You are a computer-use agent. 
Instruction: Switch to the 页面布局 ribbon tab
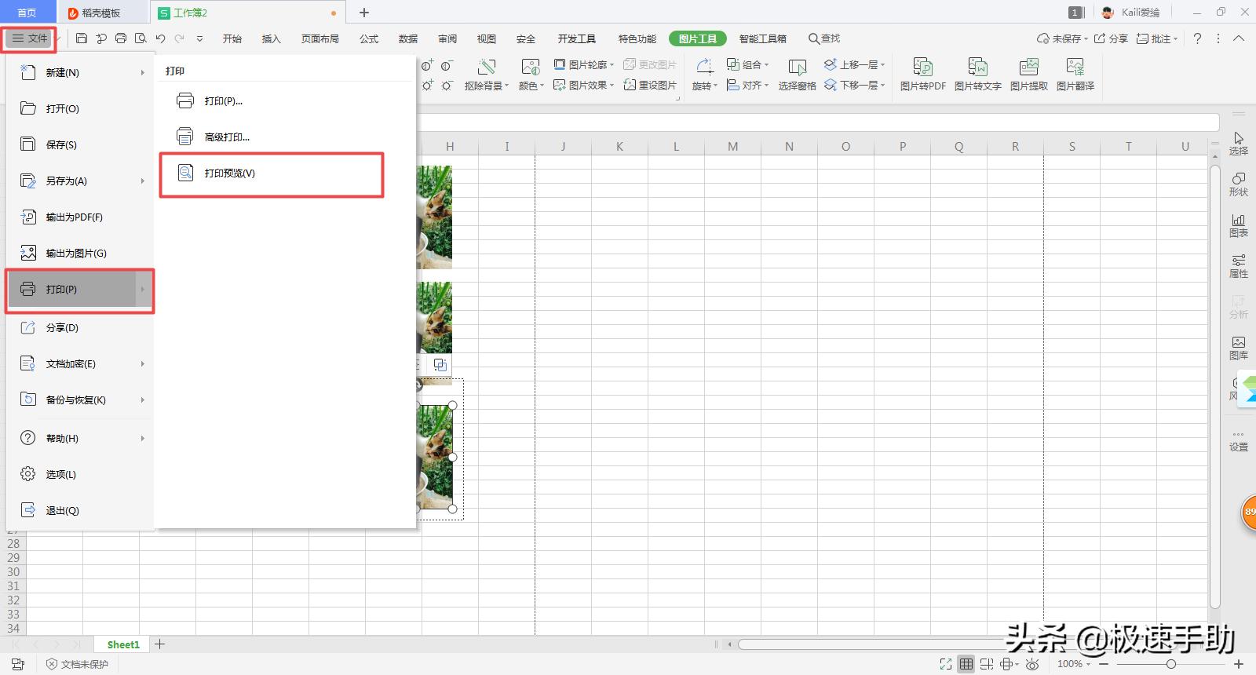click(320, 38)
